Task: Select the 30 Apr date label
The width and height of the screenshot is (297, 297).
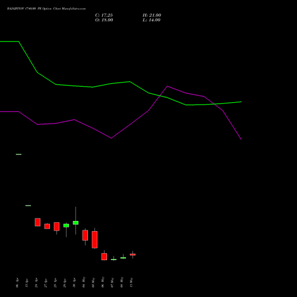Action: point(74,283)
